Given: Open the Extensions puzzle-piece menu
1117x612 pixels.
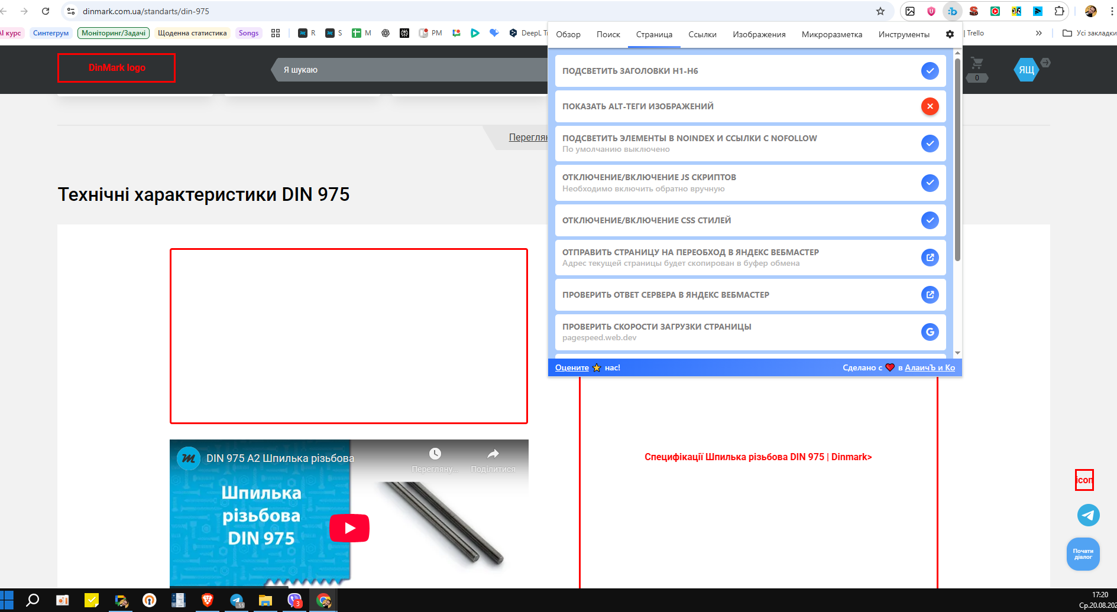Looking at the screenshot, I should coord(1059,11).
